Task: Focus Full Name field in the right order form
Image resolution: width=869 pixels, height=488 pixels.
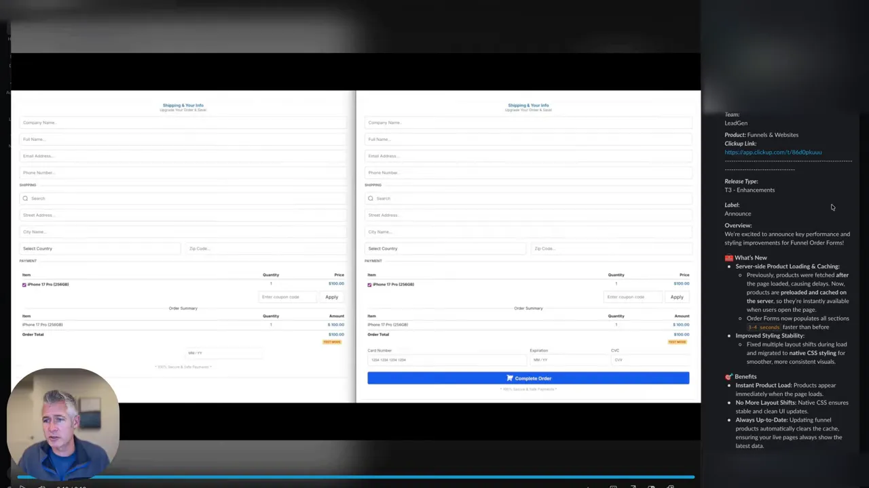Action: (x=528, y=140)
